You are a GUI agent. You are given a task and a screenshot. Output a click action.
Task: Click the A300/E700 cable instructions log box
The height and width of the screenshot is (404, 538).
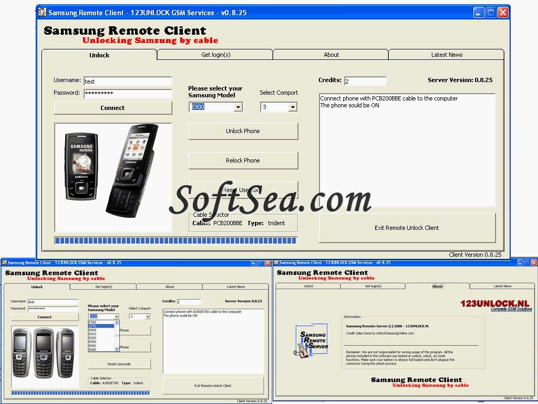[213, 341]
